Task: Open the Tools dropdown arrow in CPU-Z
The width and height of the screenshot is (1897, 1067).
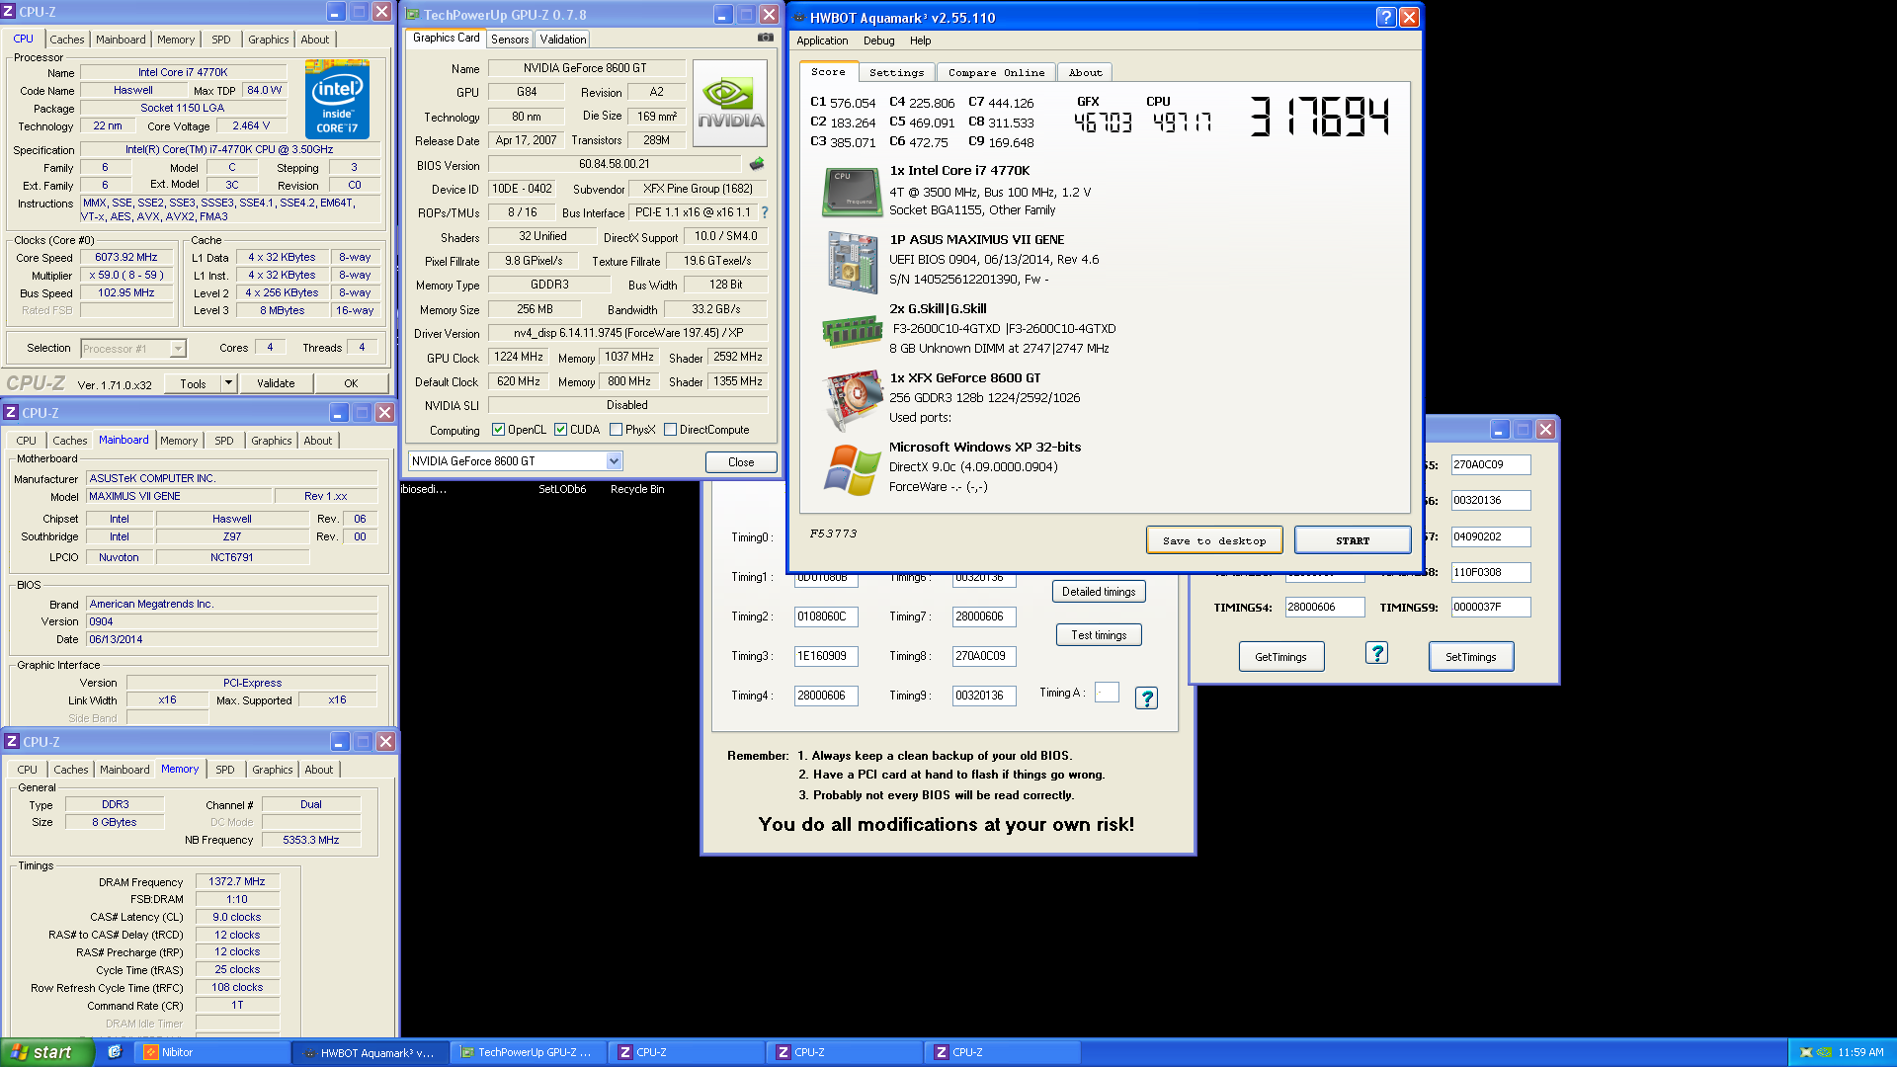Action: [228, 383]
